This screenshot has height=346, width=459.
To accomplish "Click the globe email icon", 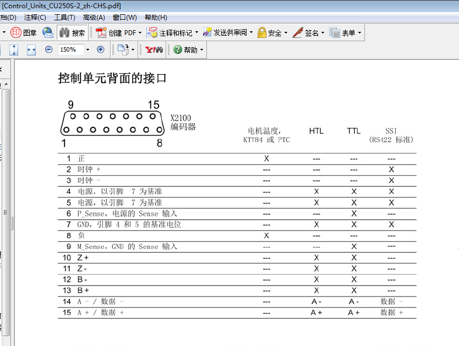I will [48, 32].
